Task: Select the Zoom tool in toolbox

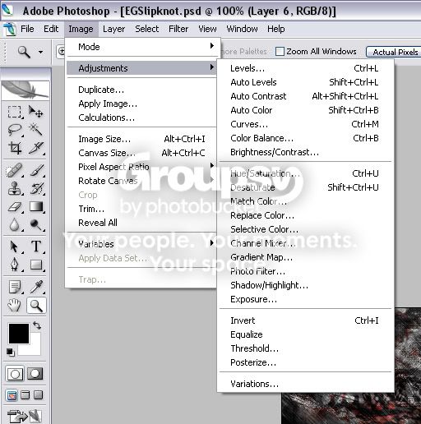Action: click(x=36, y=305)
